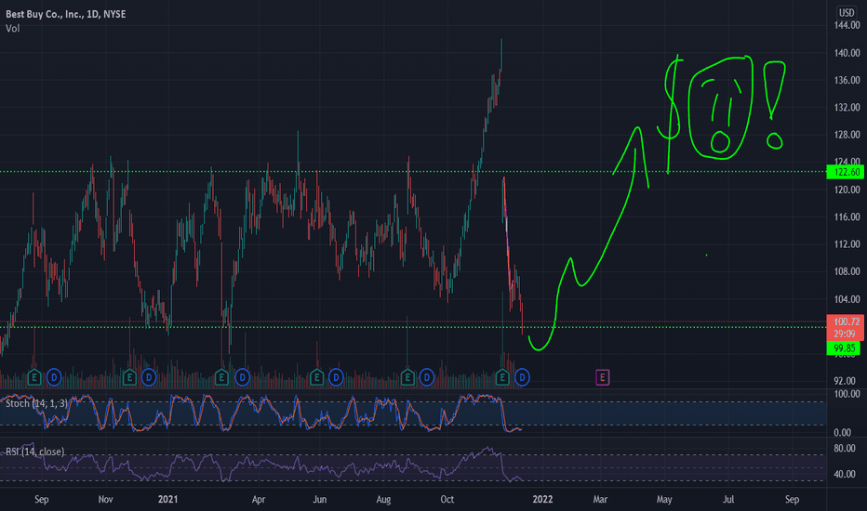Click the Oct label on time axis
This screenshot has width=867, height=511.
point(447,500)
